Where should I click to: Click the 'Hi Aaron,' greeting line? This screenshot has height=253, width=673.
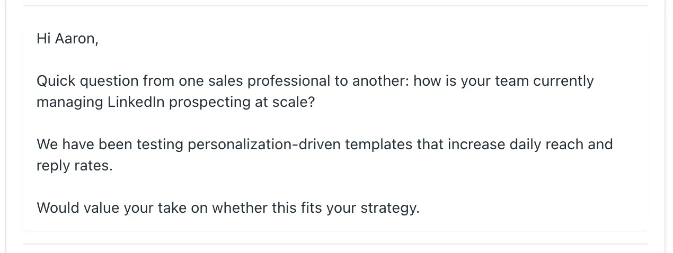67,39
